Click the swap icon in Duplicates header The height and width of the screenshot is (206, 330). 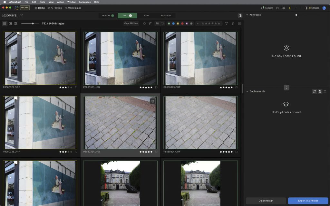(315, 91)
